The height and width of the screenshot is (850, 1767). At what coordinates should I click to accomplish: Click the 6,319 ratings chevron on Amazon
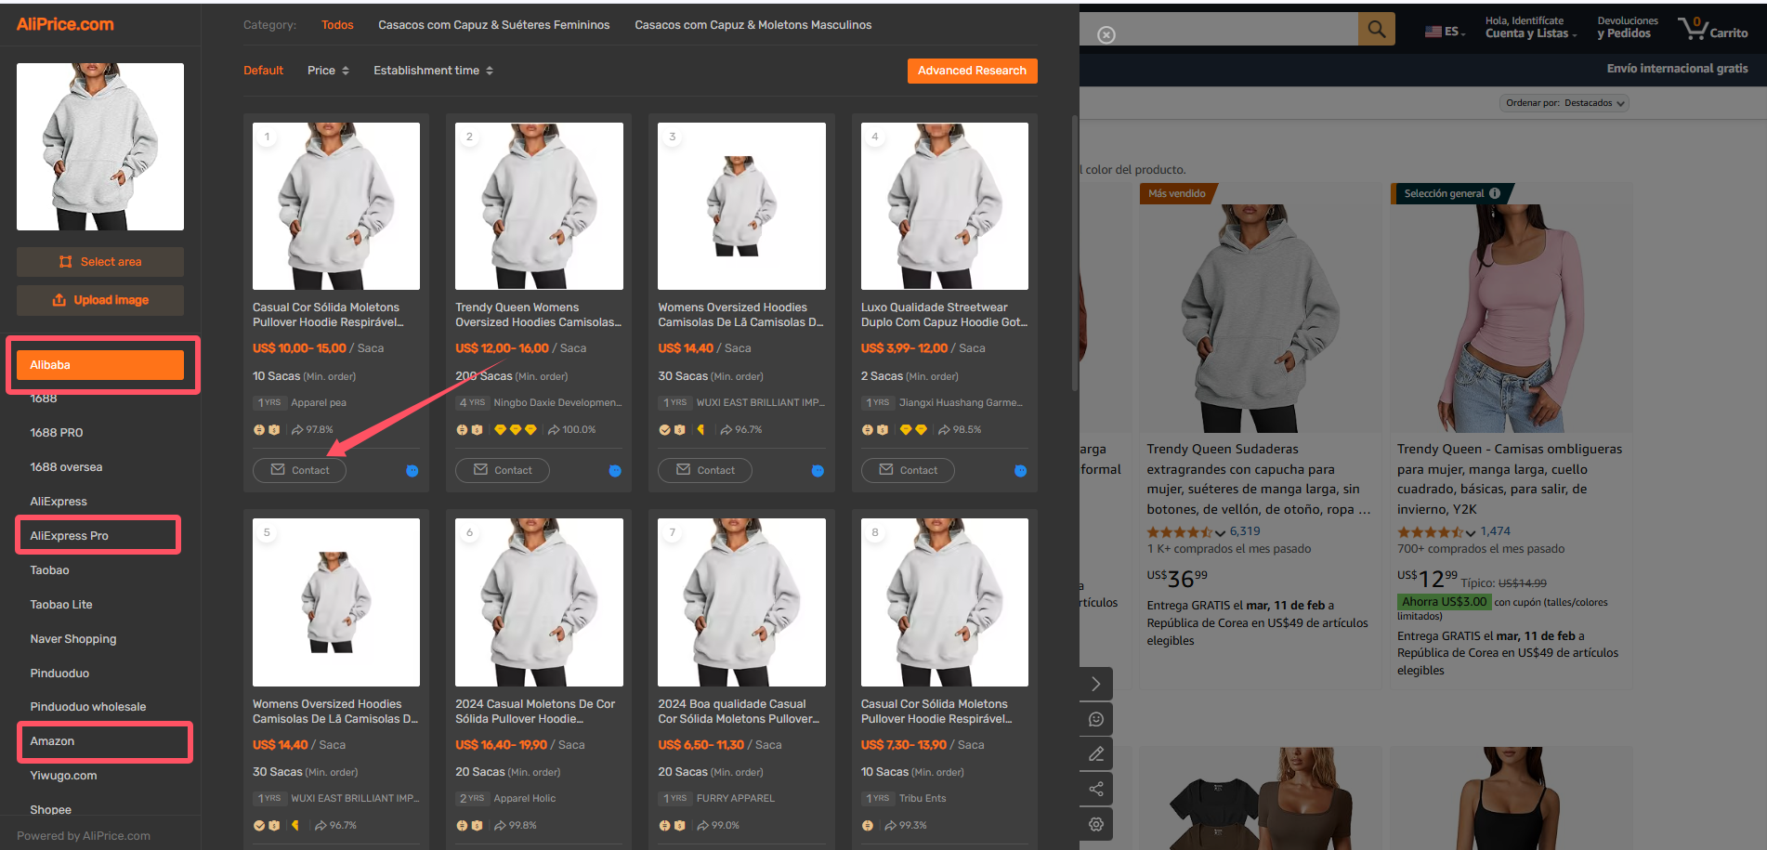tap(1220, 533)
